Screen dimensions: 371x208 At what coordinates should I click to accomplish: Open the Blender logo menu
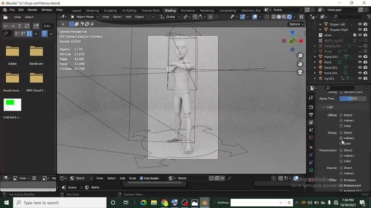point(5,10)
